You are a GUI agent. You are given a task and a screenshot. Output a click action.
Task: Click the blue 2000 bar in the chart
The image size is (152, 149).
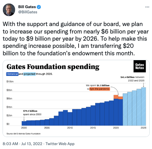pyautogui.click(x=24, y=123)
